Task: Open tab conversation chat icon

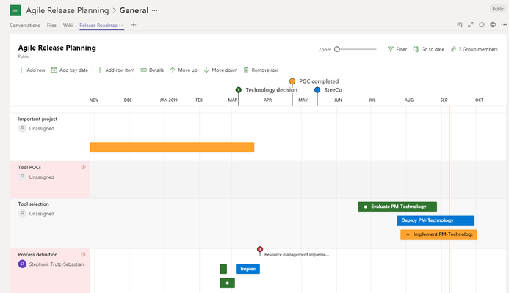Action: click(460, 25)
